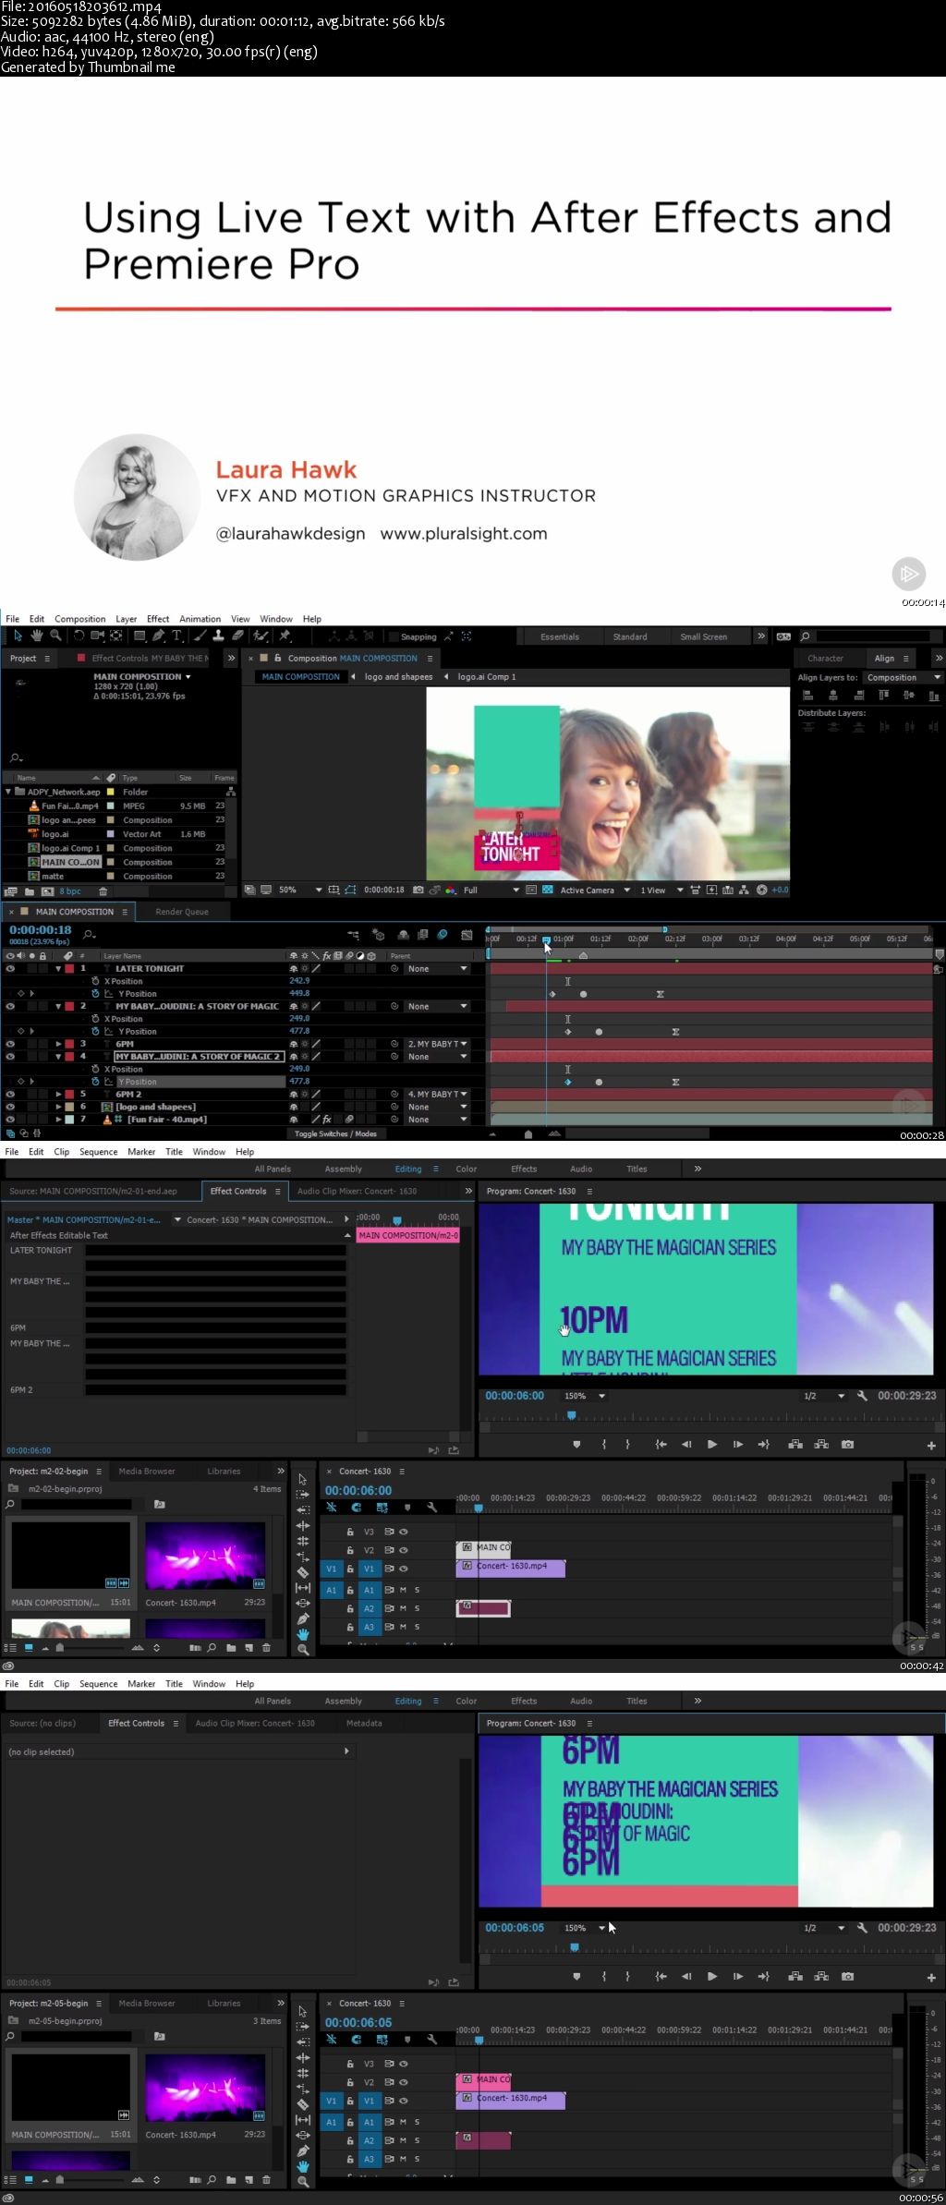This screenshot has height=2205, width=946.
Task: Select the logo.ai Comp 1 project item
Action: coord(70,848)
